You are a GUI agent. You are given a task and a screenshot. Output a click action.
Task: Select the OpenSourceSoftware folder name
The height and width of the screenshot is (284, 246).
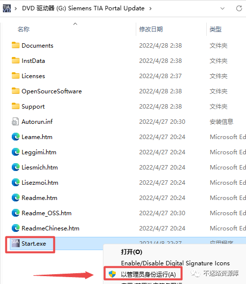[x=51, y=91]
